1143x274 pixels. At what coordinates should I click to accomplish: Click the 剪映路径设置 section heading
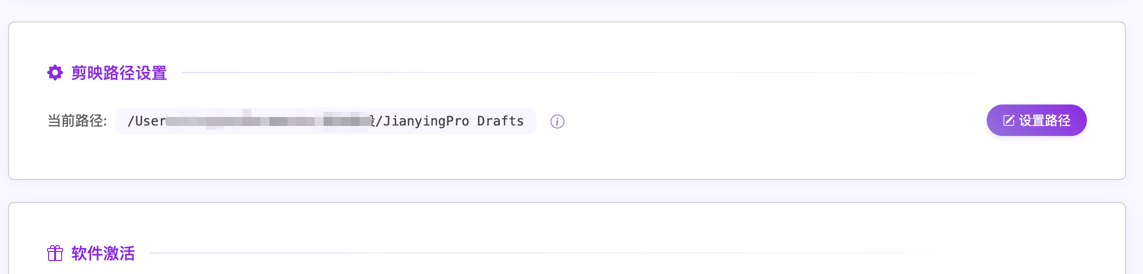click(119, 73)
